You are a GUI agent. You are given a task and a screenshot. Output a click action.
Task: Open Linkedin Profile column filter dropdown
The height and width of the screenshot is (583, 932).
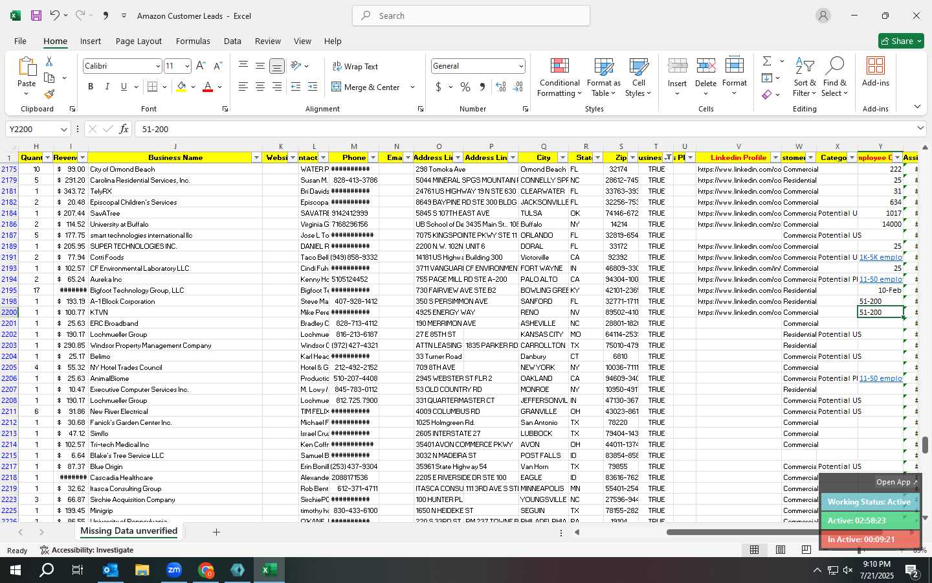click(x=775, y=158)
